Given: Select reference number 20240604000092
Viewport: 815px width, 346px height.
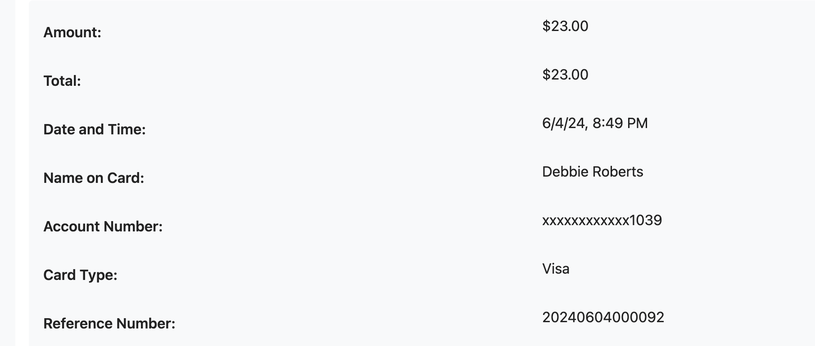Looking at the screenshot, I should [603, 317].
